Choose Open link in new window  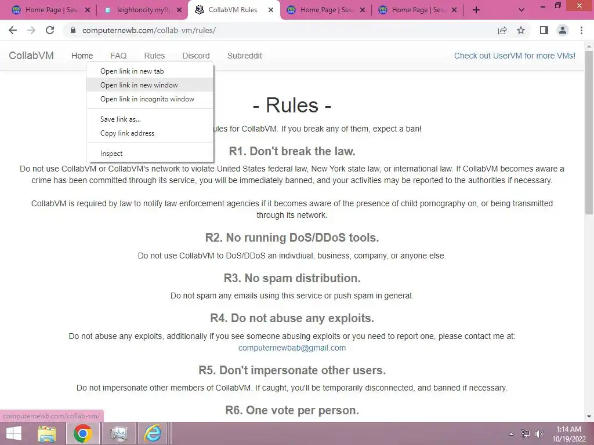click(150, 85)
